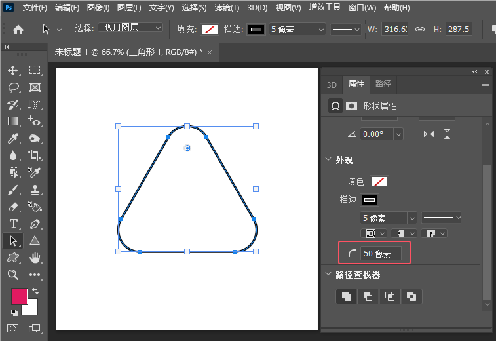The image size is (496, 341).
Task: Select the Quick Selection brush tool
Action: tap(13, 104)
